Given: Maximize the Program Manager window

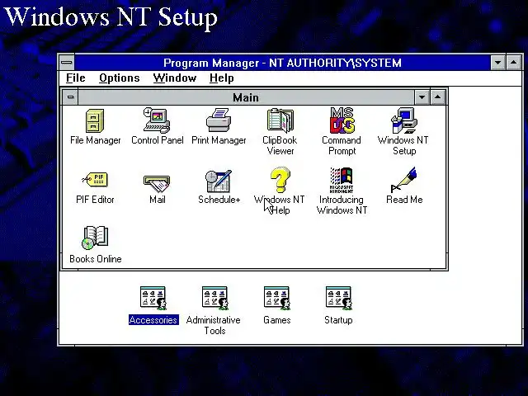Looking at the screenshot, I should (x=514, y=63).
